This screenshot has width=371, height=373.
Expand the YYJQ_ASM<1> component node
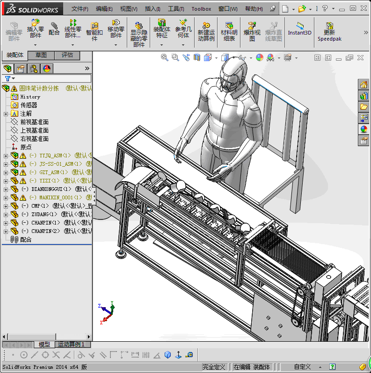click(6, 156)
